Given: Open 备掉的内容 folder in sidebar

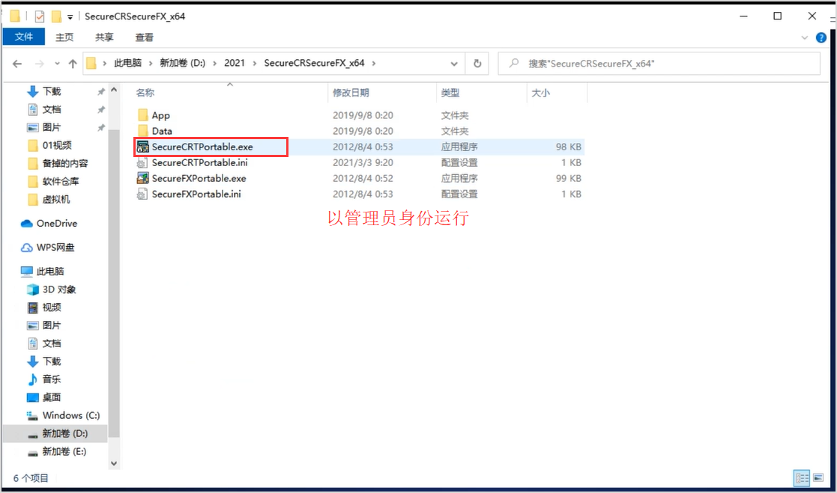Looking at the screenshot, I should point(65,164).
